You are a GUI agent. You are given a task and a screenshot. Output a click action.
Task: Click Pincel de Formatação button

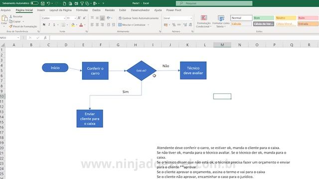pyautogui.click(x=23, y=26)
